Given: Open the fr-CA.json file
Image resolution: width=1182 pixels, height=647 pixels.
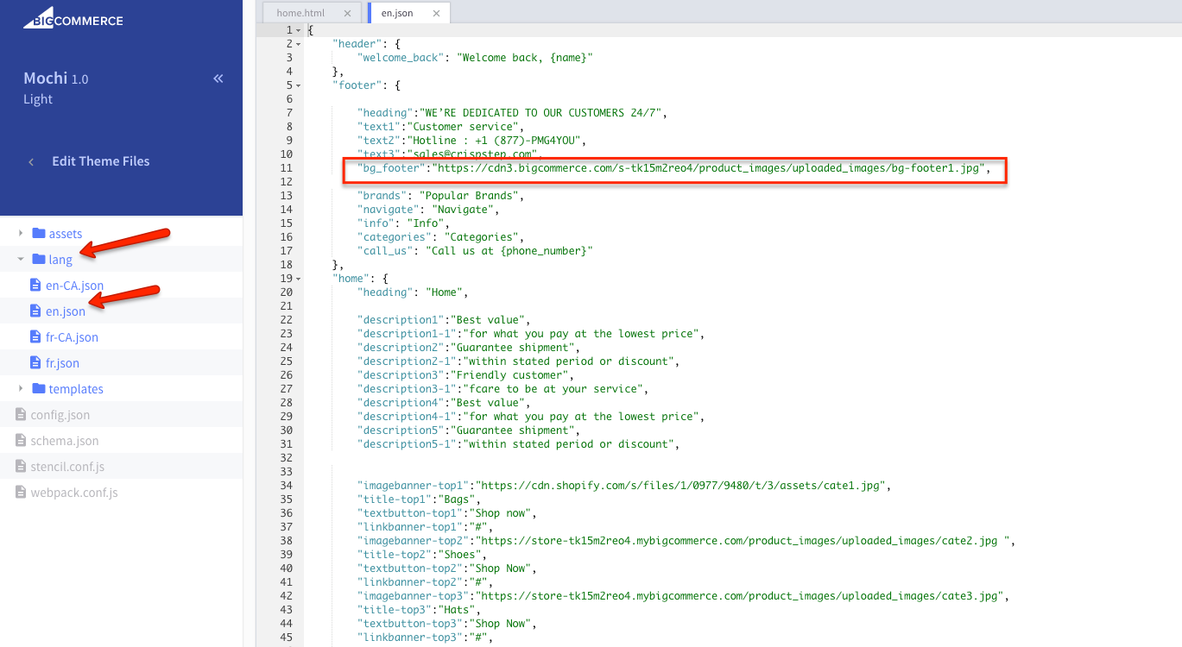Looking at the screenshot, I should pos(72,337).
